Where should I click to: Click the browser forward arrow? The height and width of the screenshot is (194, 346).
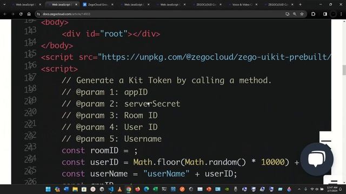coord(13,14)
